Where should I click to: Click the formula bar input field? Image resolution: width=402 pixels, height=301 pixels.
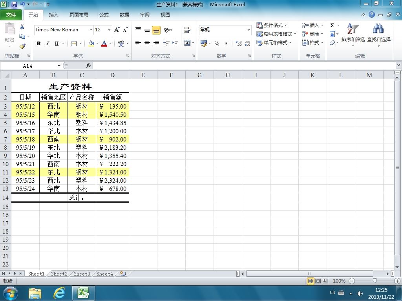245,66
